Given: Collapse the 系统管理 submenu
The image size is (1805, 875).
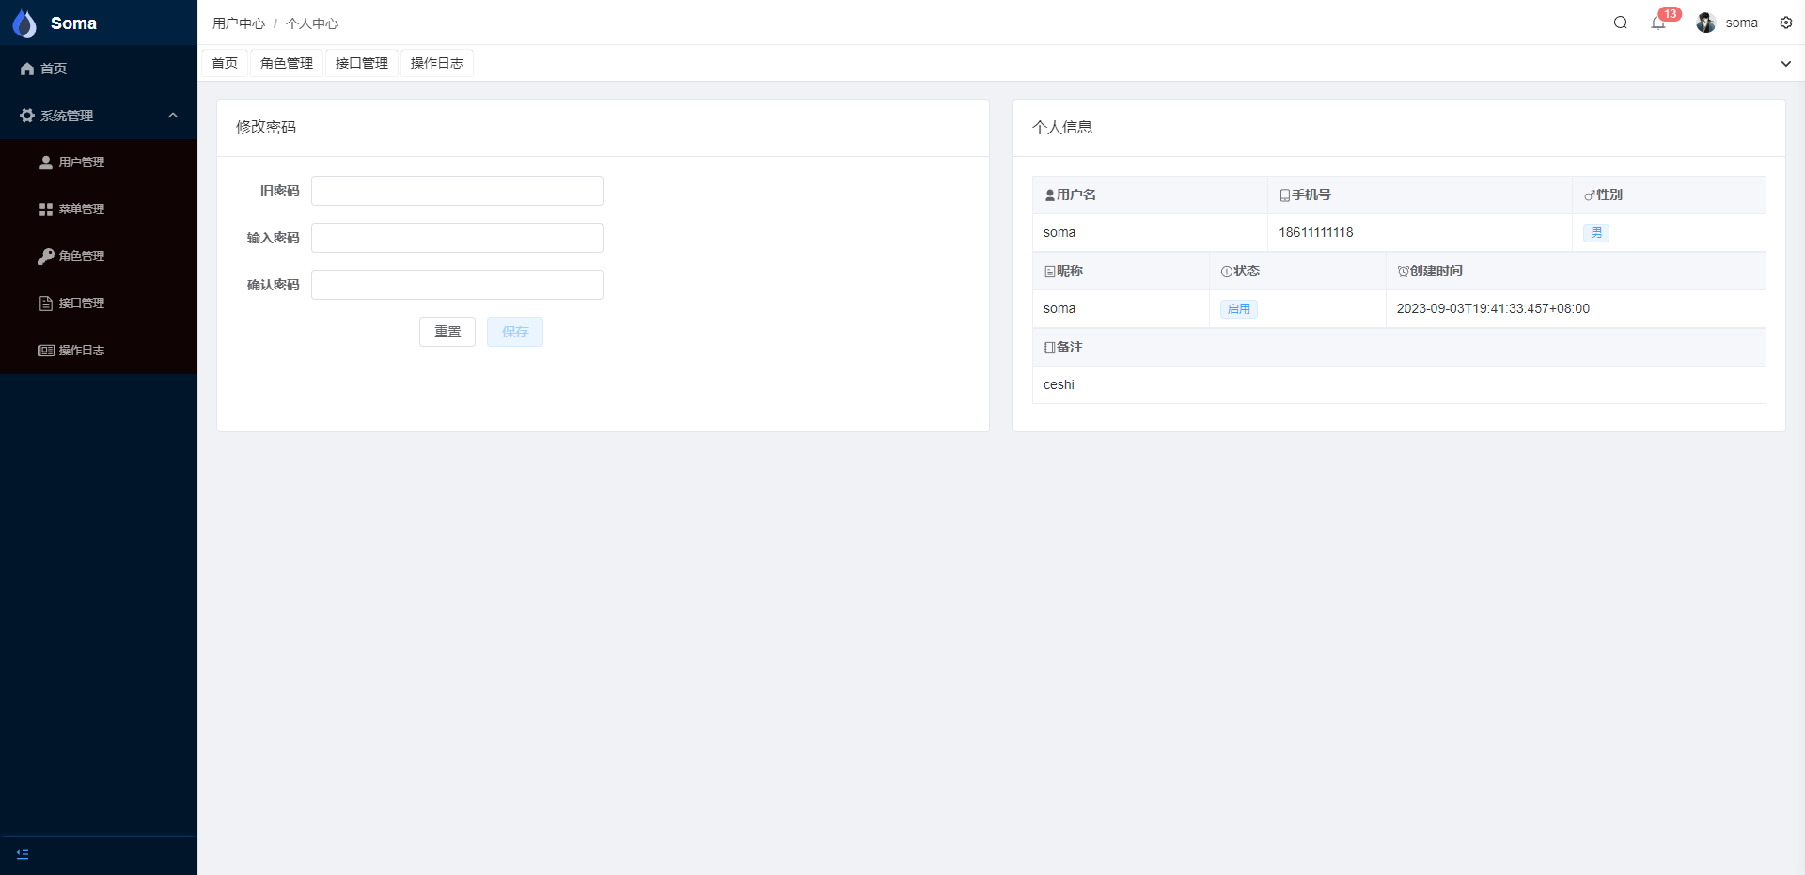Looking at the screenshot, I should tap(99, 116).
